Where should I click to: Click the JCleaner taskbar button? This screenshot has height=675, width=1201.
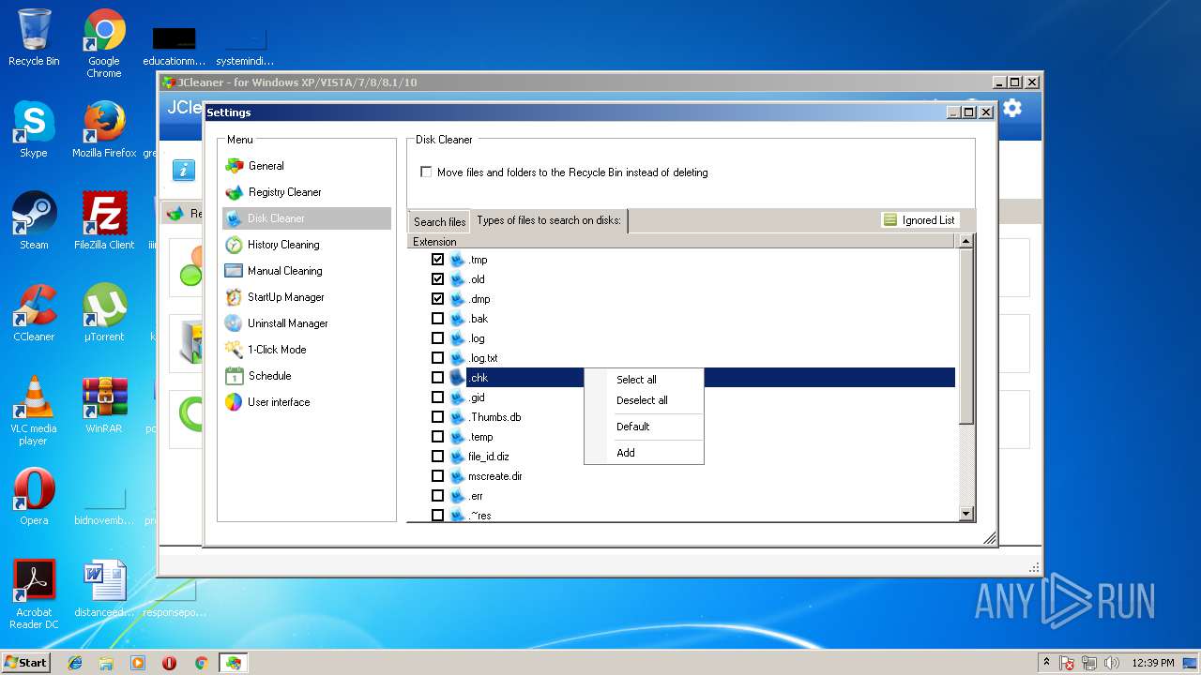tap(233, 663)
